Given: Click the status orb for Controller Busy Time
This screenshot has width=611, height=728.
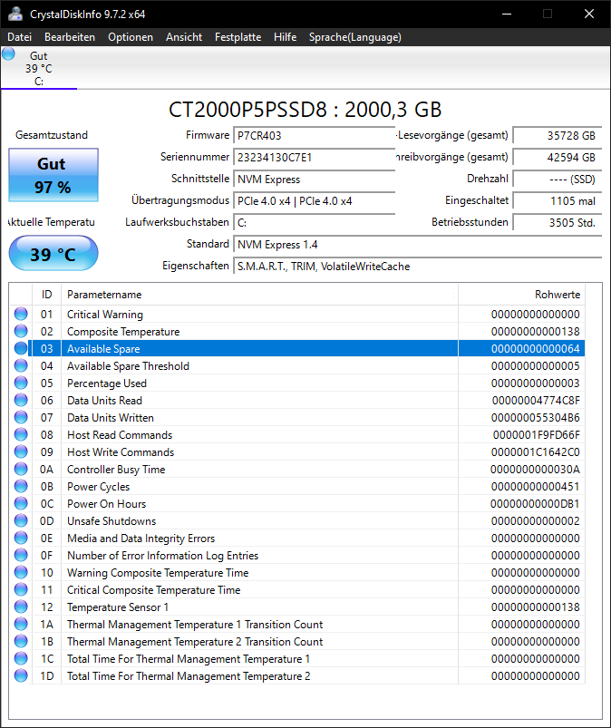Looking at the screenshot, I should point(21,469).
